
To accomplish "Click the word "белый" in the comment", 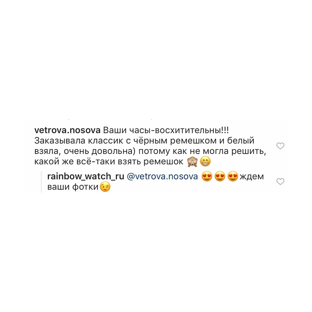I will pos(241,141).
